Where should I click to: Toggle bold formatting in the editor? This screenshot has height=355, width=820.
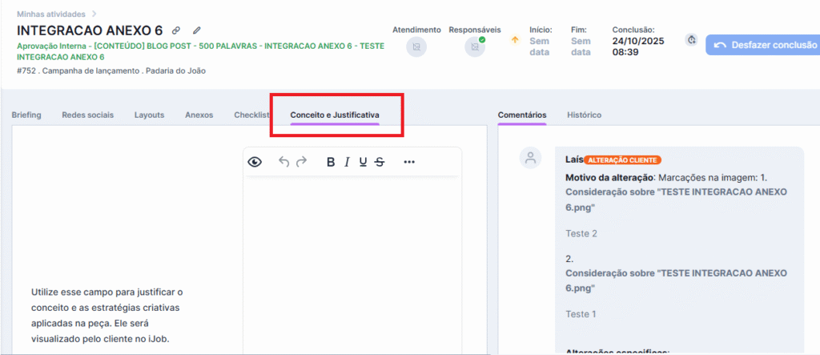(x=331, y=162)
